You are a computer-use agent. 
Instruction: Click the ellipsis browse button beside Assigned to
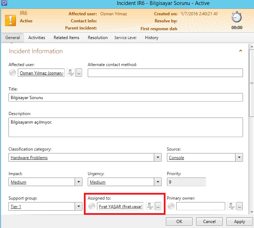click(x=158, y=206)
